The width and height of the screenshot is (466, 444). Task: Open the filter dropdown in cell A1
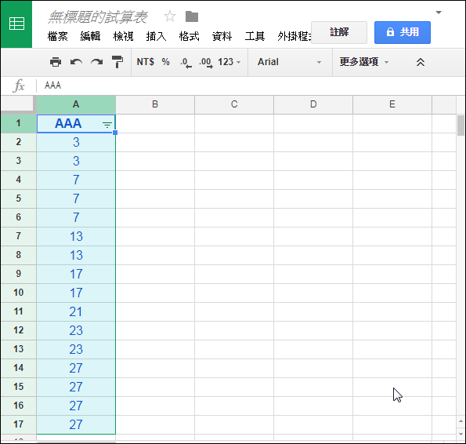107,125
